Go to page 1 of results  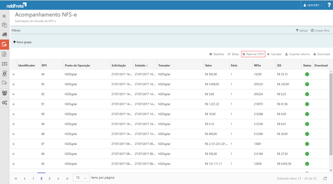(x=33, y=178)
